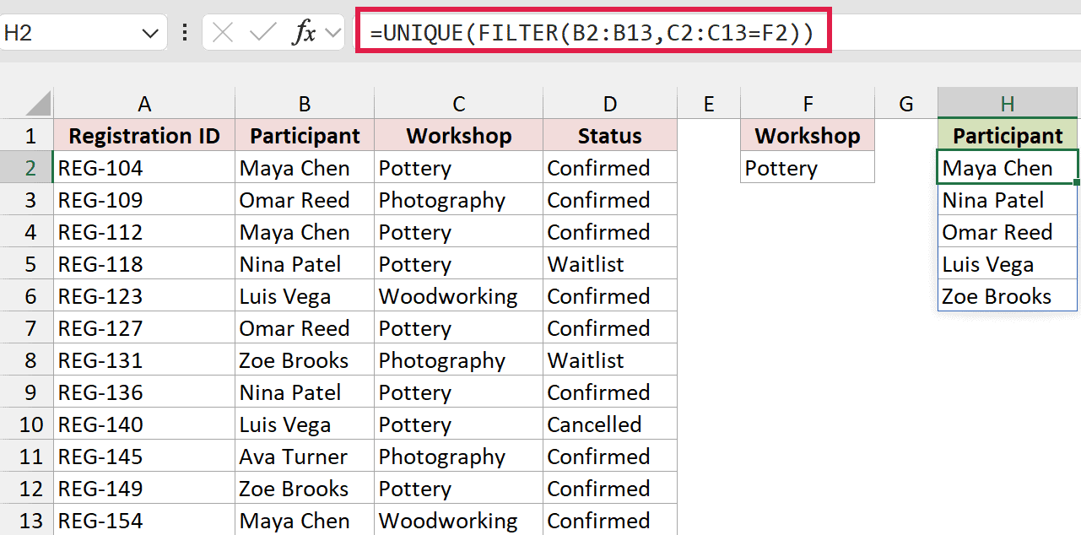Select column B header
1081x535 pixels.
(x=305, y=104)
